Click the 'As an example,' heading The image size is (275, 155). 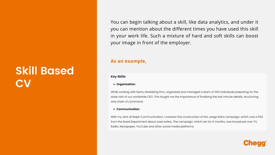pos(128,61)
